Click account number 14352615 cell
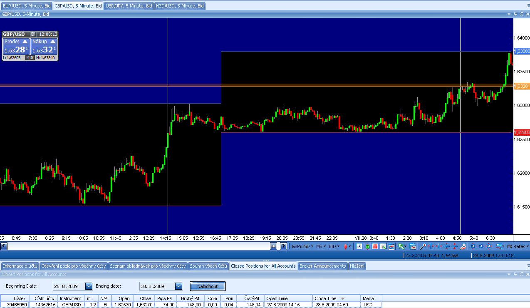This screenshot has height=308, width=530. click(x=44, y=305)
